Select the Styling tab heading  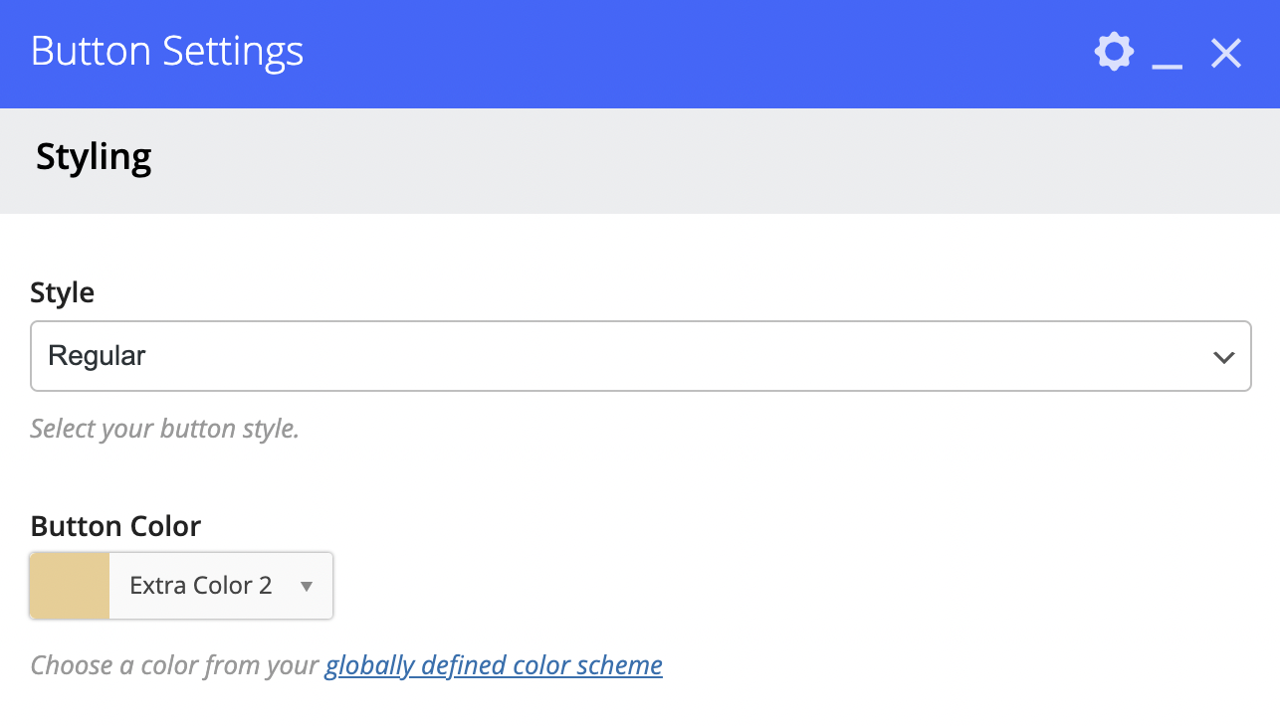(94, 157)
